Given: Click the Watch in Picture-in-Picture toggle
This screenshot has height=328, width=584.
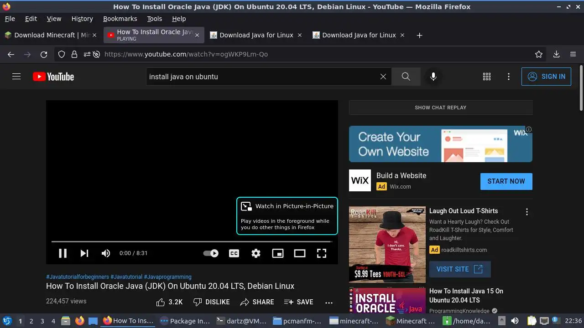Looking at the screenshot, I should (287, 216).
